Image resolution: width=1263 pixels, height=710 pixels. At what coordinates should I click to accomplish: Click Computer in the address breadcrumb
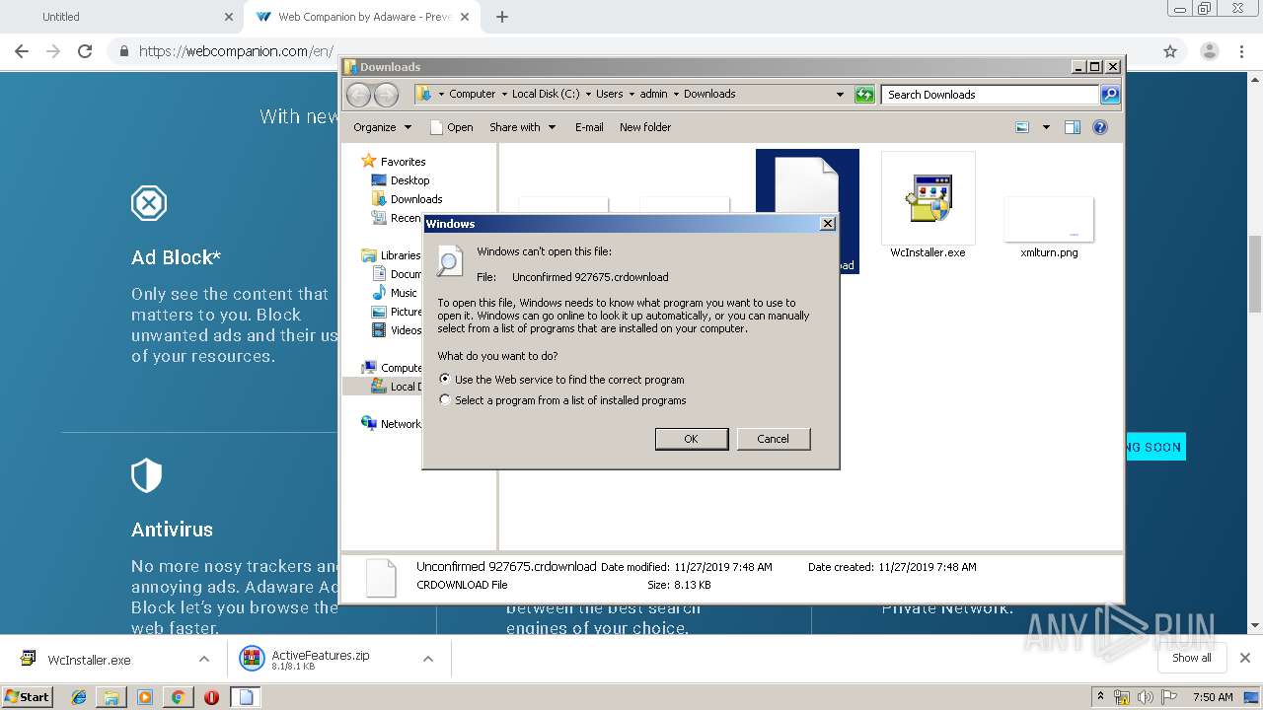(x=473, y=95)
